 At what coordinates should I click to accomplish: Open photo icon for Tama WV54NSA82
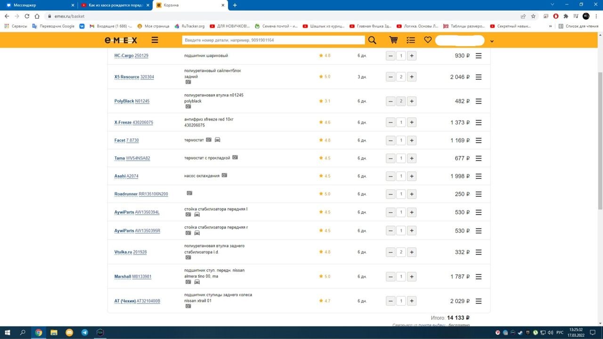coord(235,157)
